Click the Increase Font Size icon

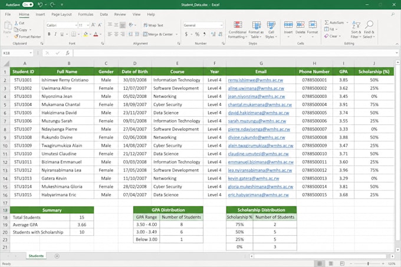click(93, 25)
